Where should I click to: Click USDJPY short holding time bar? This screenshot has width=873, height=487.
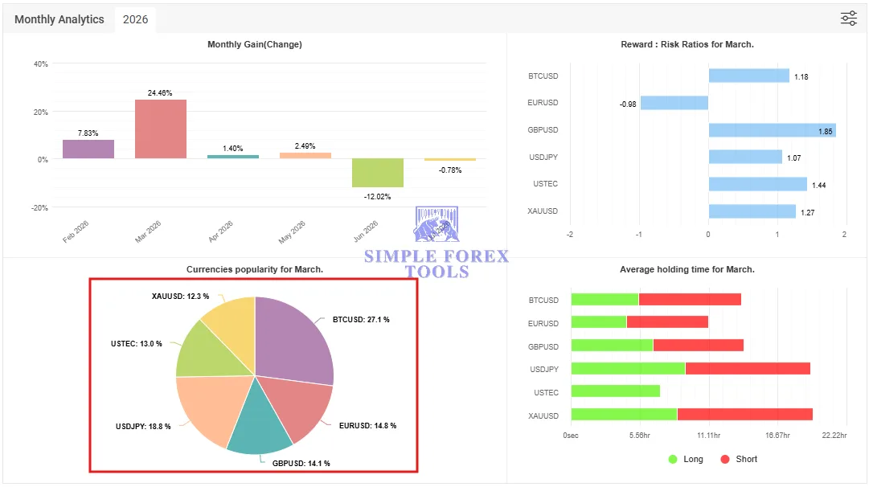[748, 368]
